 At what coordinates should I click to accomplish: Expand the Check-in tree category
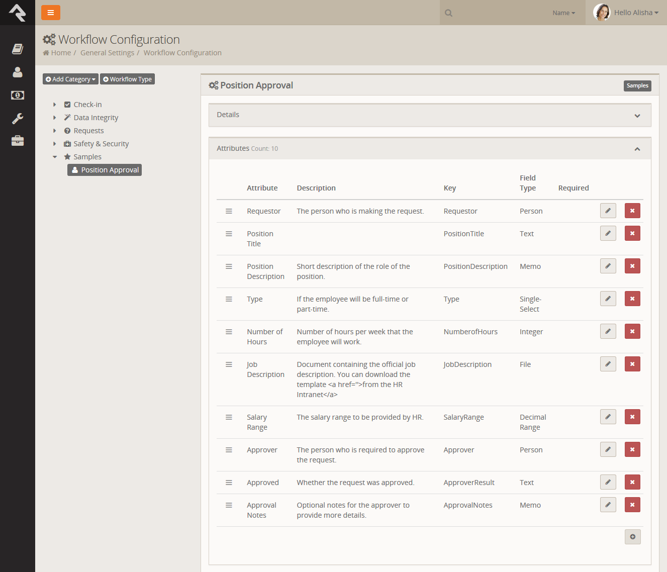(x=55, y=105)
